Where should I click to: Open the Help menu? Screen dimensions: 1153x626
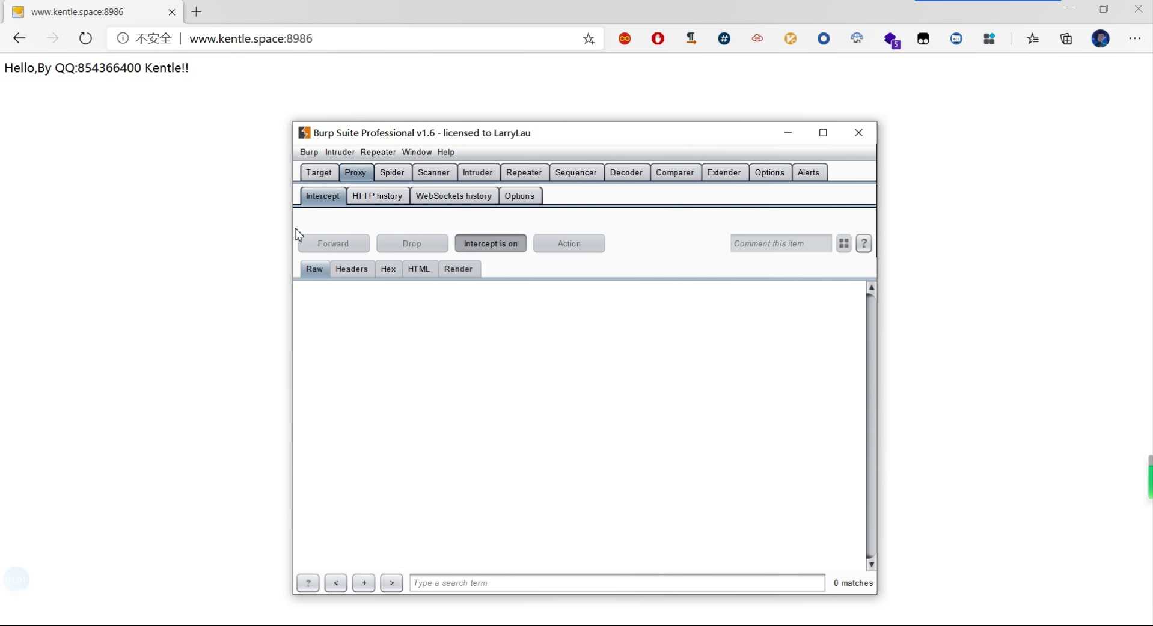[x=446, y=153]
